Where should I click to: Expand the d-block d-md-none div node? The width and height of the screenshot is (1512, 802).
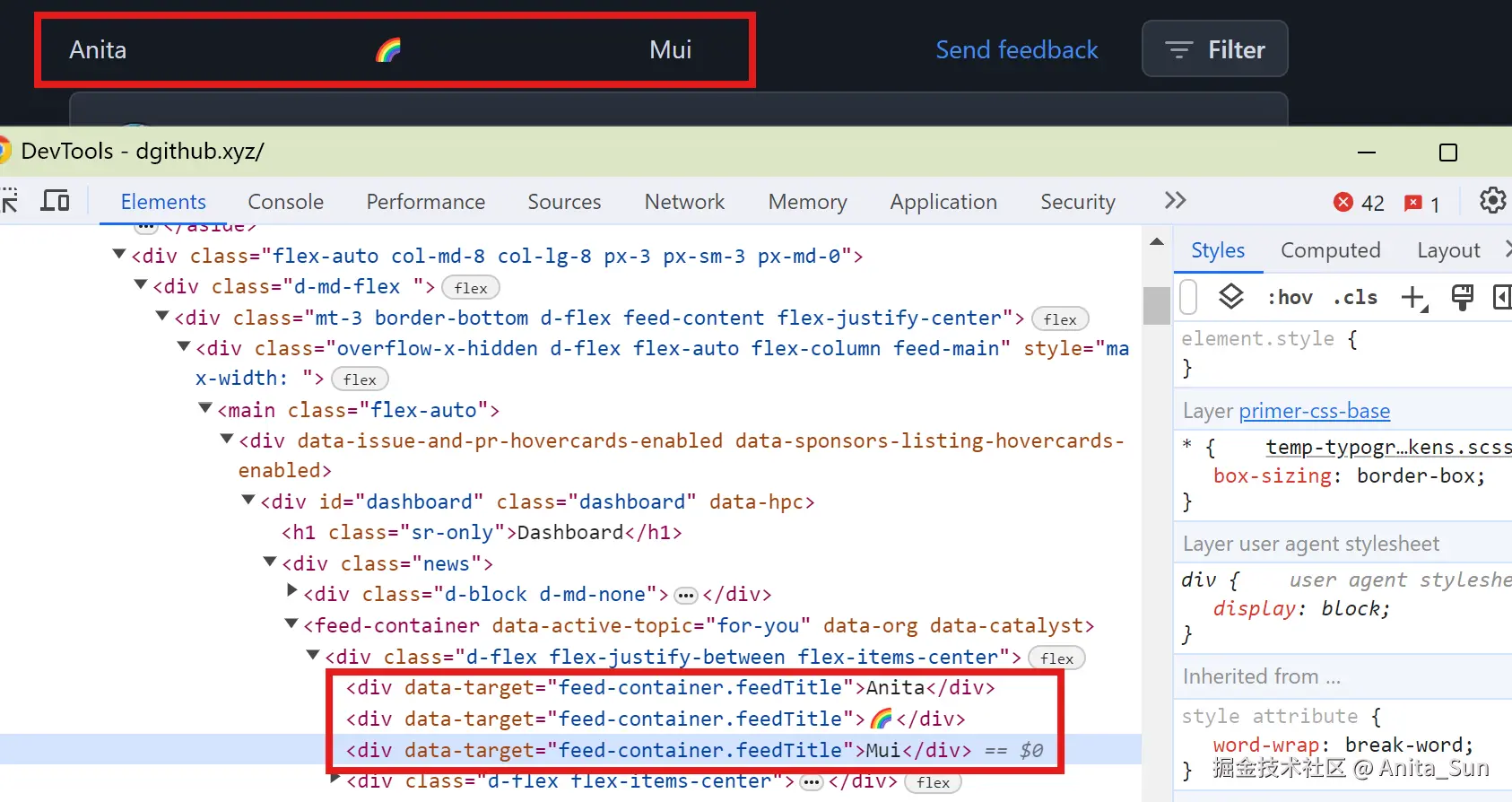point(292,591)
